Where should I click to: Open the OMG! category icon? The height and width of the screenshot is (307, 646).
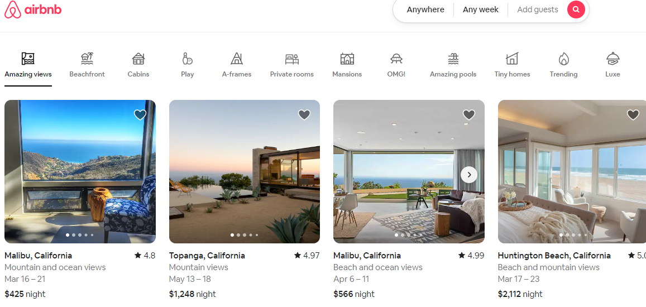tap(396, 59)
